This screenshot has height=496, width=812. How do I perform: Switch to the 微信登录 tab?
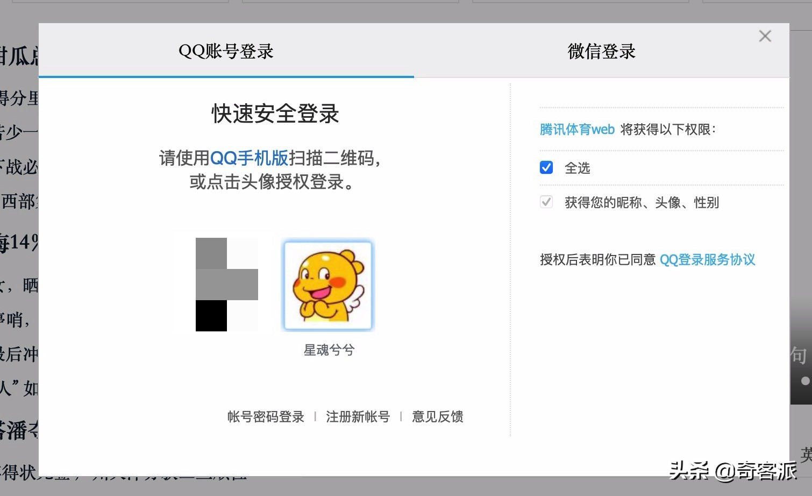tap(601, 51)
